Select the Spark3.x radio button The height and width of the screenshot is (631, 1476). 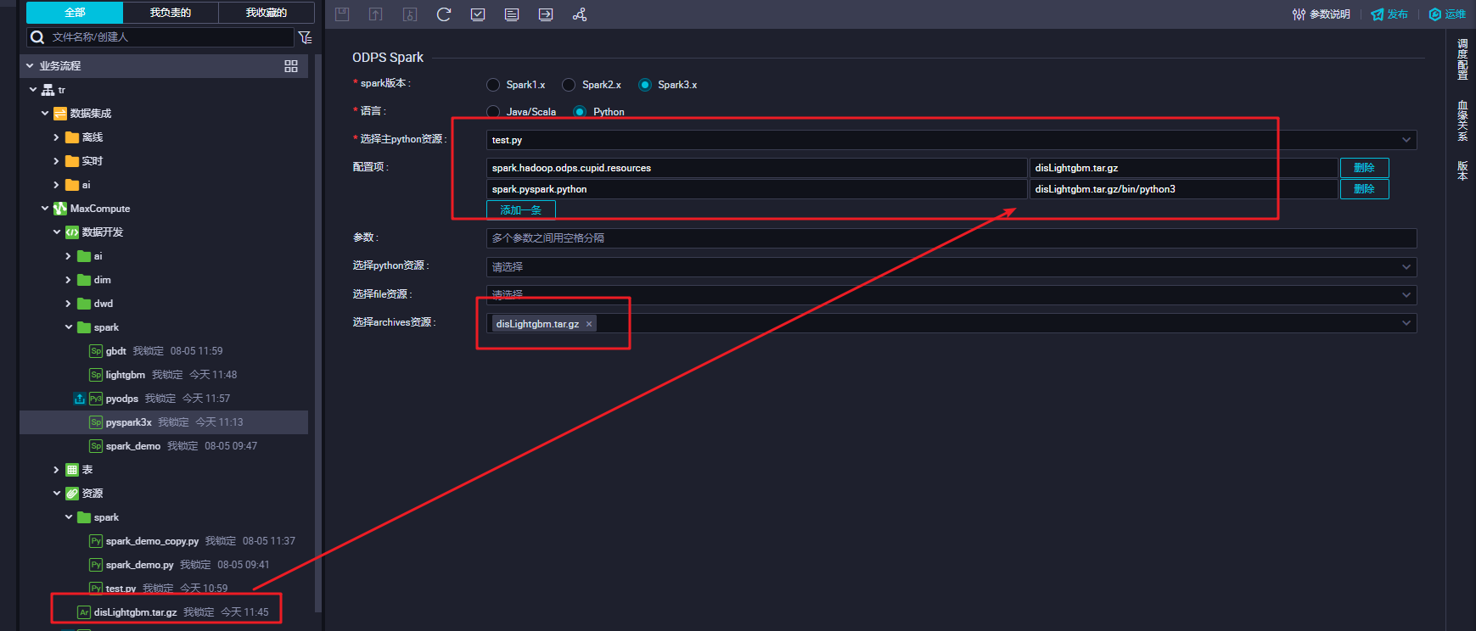coord(645,85)
